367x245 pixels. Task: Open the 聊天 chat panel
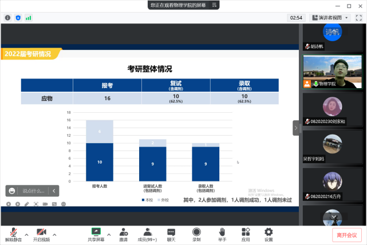click(171, 234)
